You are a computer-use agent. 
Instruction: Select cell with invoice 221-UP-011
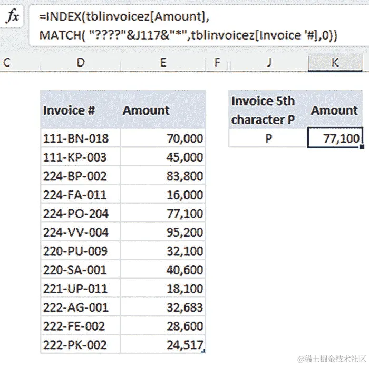coord(80,288)
